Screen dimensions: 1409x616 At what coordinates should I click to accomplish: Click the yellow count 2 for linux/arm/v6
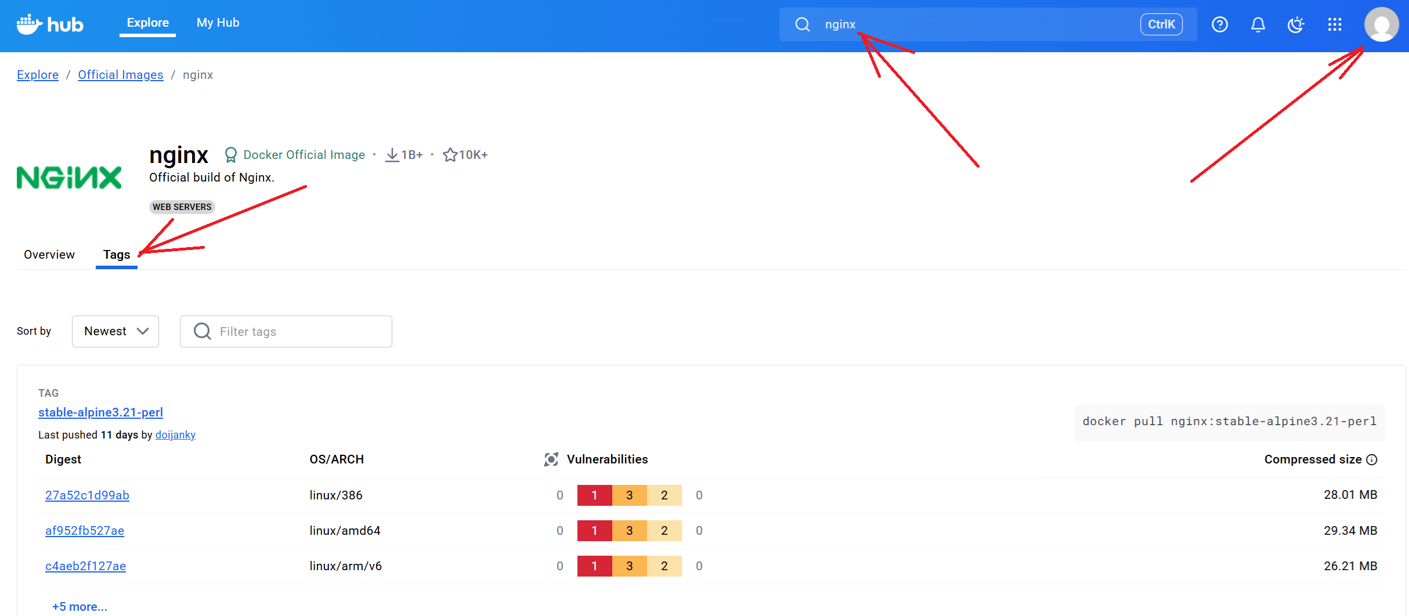(664, 566)
